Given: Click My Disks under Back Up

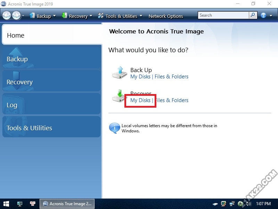Looking at the screenshot, I should [x=140, y=77].
